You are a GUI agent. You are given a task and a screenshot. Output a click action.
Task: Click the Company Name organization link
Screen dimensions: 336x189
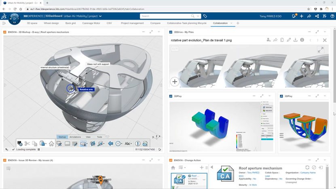(x=308, y=173)
